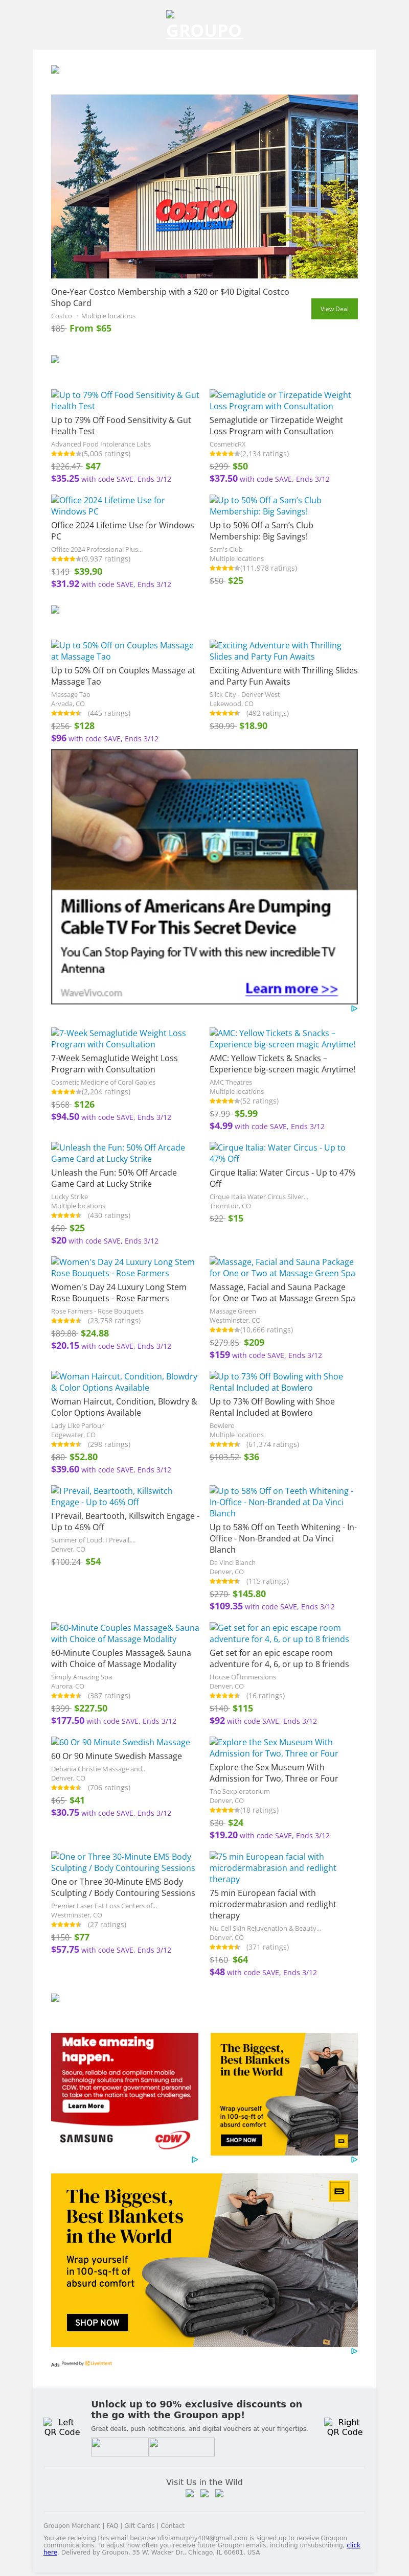Image resolution: width=409 pixels, height=2576 pixels.
Task: Open the FAQ footer link
Action: tap(112, 2526)
